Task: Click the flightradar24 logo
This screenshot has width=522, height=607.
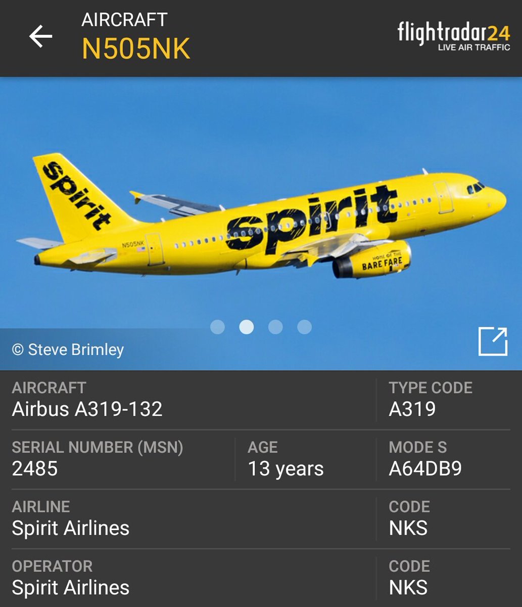Action: [454, 35]
